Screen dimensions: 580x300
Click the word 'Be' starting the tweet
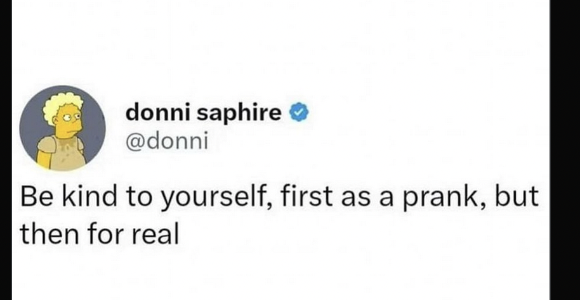(x=36, y=197)
